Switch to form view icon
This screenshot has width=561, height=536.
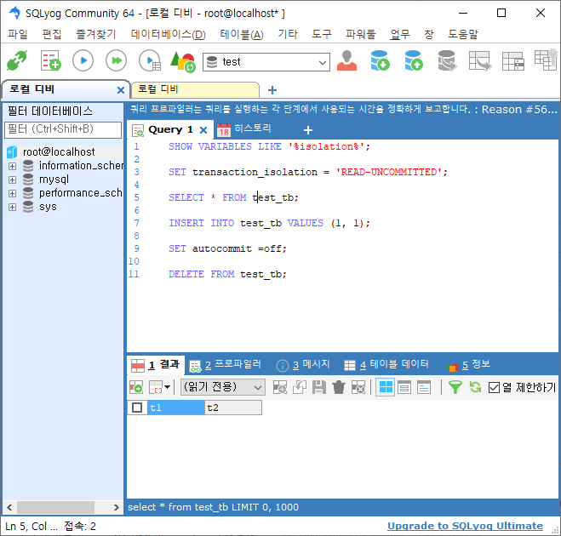404,387
